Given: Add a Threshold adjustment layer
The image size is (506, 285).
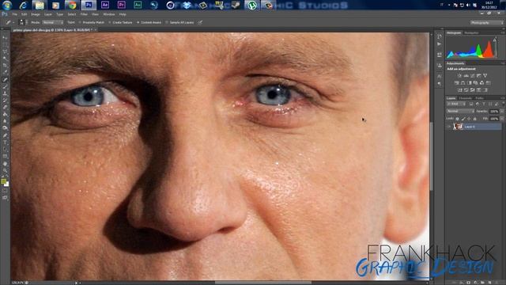Looking at the screenshot, I should (x=472, y=90).
